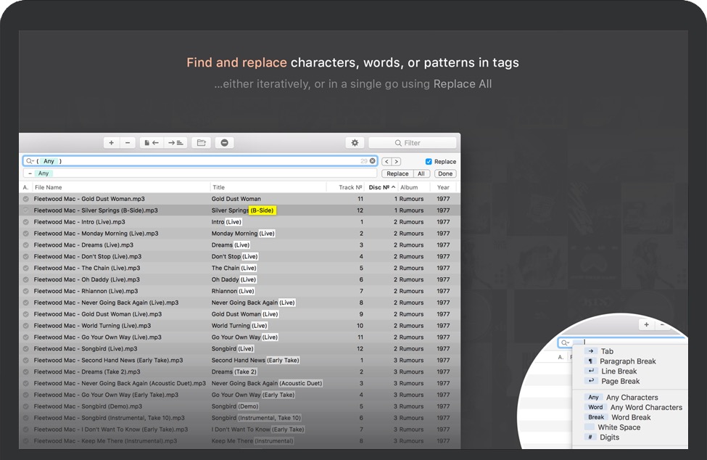This screenshot has width=707, height=460.
Task: Click the add files plus button
Action: point(111,143)
